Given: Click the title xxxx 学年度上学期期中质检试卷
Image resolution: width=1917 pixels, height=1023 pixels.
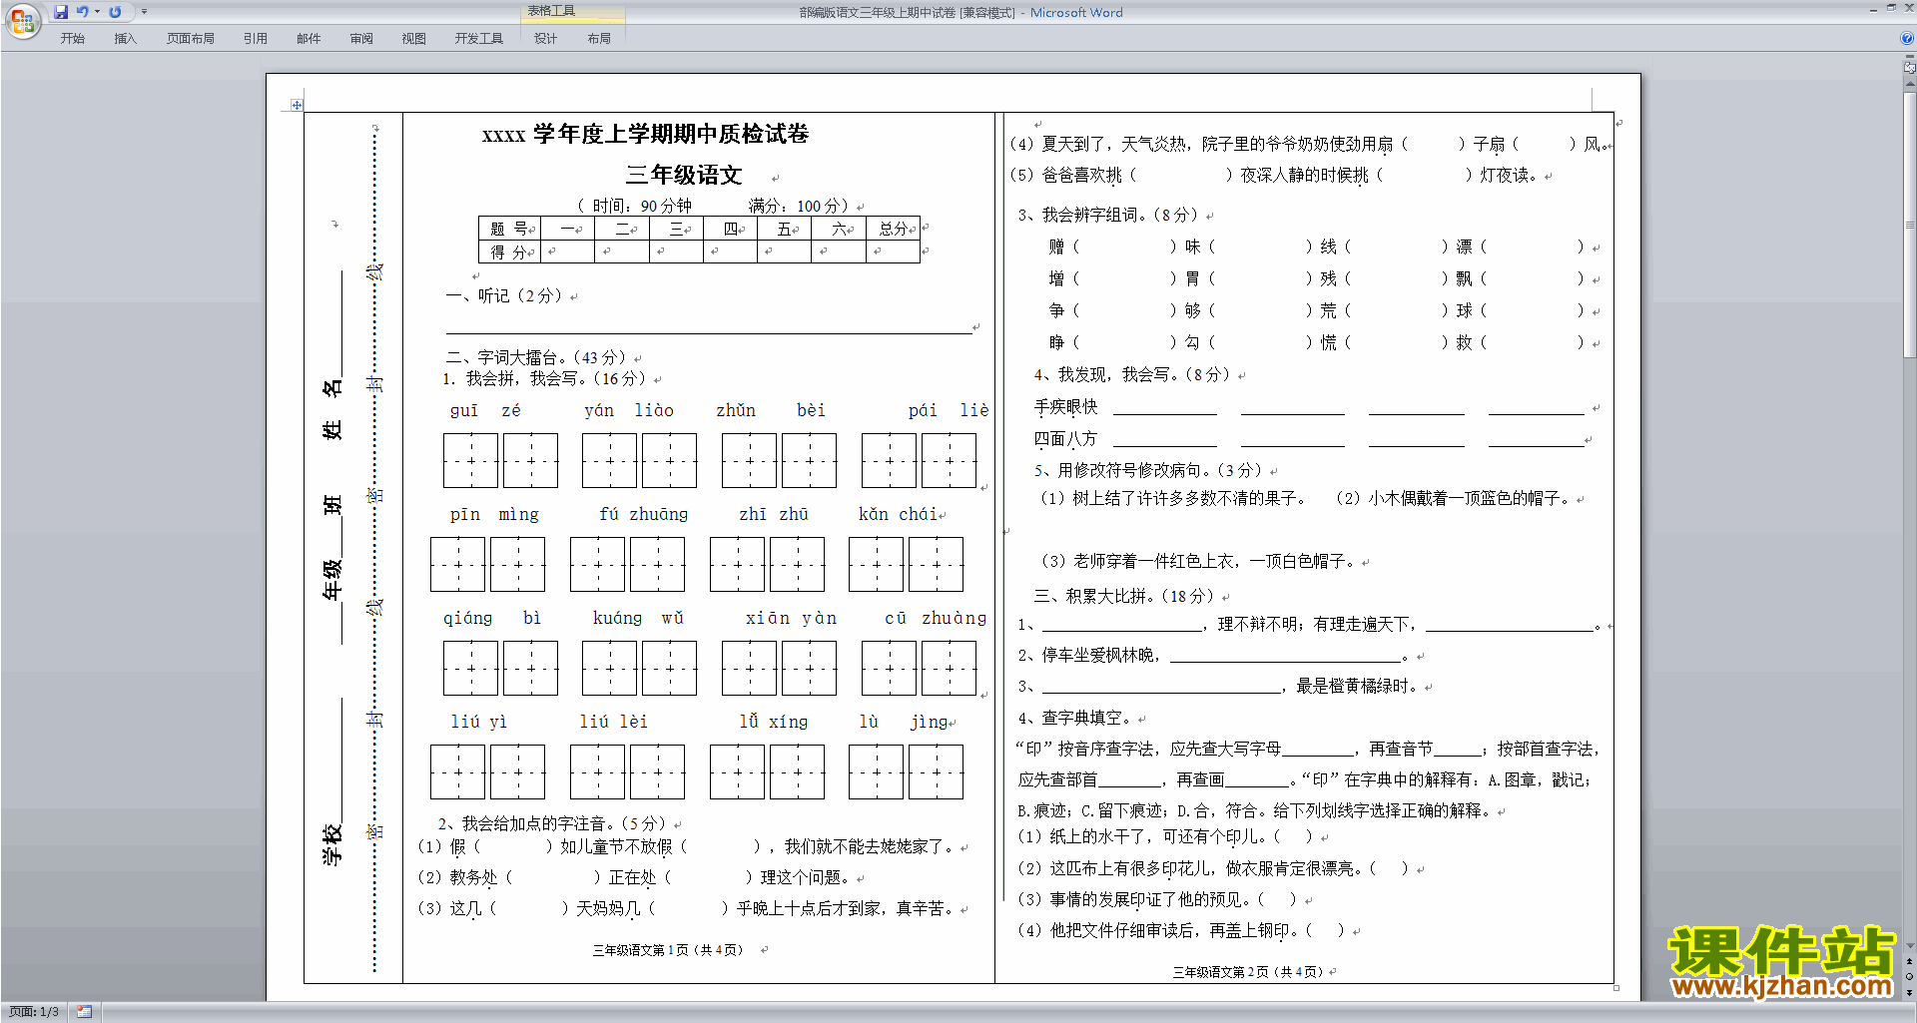Looking at the screenshot, I should click(x=645, y=134).
